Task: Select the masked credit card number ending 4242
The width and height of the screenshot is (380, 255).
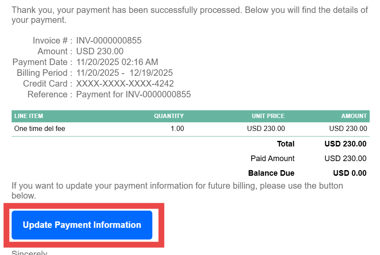Action: click(x=125, y=84)
